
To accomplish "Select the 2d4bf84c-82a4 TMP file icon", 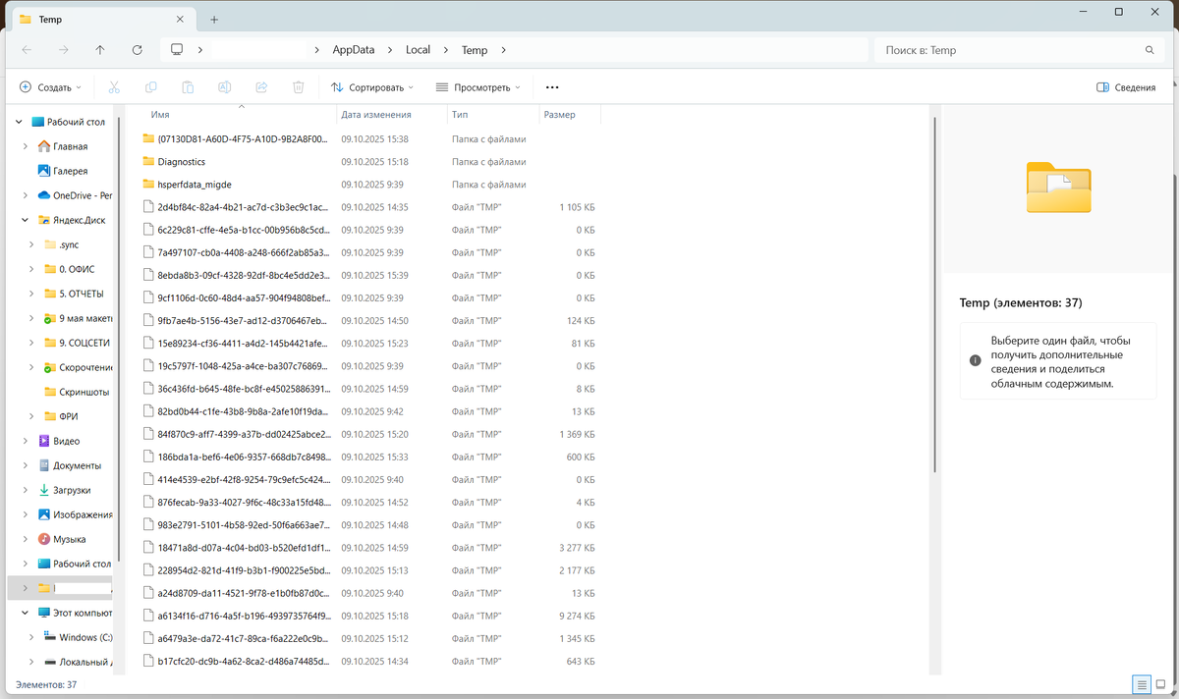I will (149, 207).
